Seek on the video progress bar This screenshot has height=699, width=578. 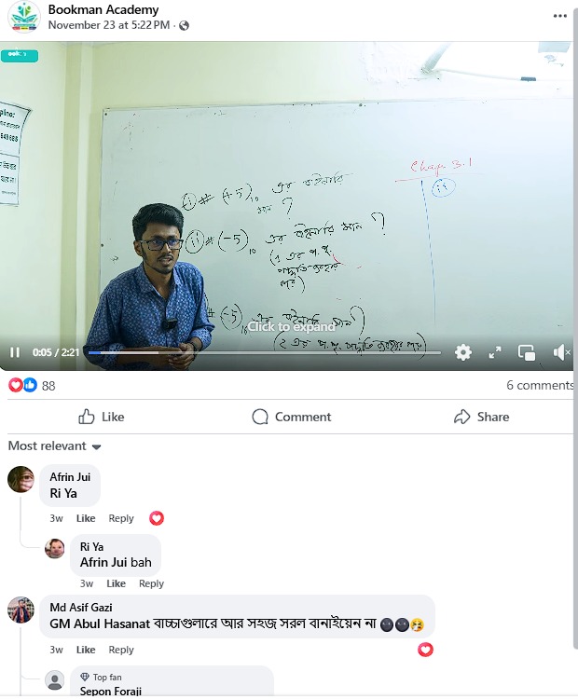(x=264, y=352)
